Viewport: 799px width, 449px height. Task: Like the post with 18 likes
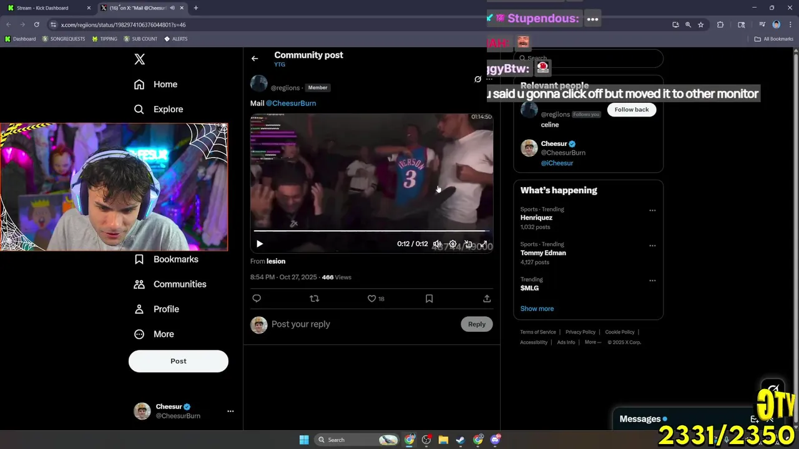pos(376,299)
